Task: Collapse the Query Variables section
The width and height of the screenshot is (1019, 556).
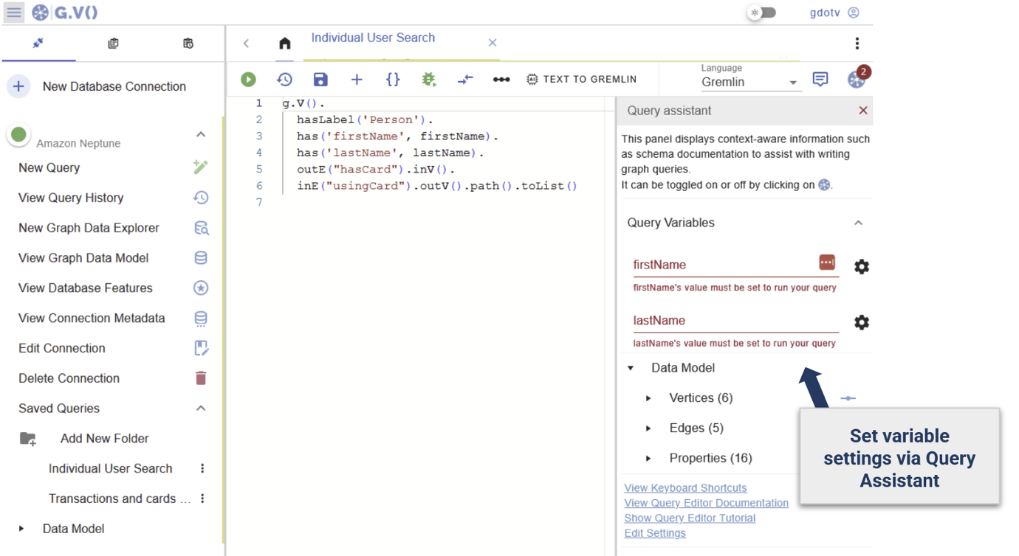Action: [x=858, y=223]
